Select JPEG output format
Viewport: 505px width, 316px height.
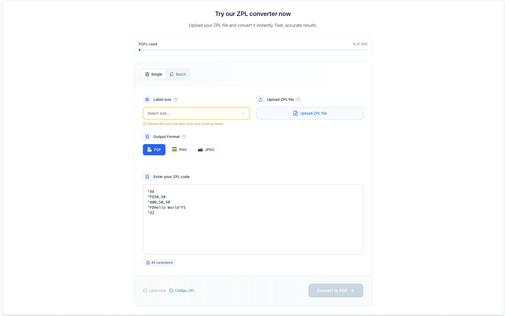[x=206, y=150]
